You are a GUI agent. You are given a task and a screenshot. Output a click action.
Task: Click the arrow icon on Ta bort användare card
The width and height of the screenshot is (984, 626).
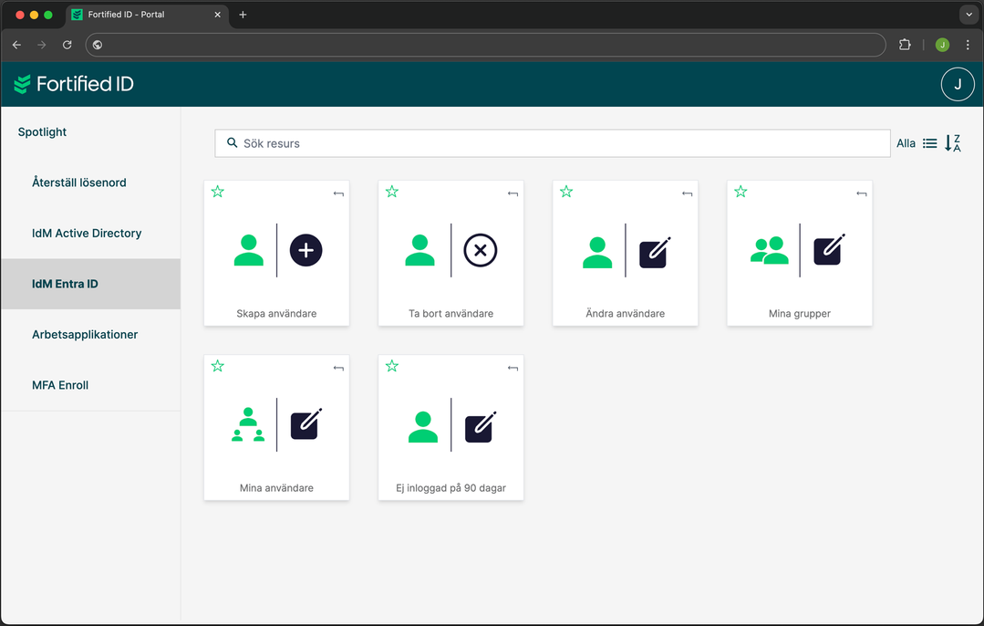point(513,193)
